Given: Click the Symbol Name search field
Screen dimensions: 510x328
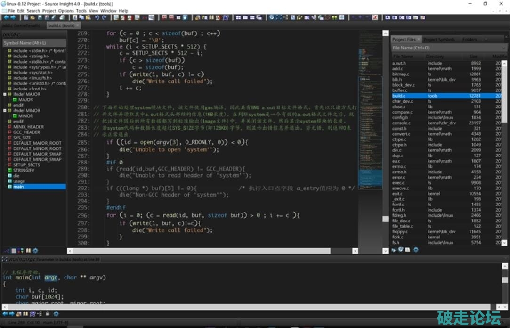Looking at the screenshot, I should coord(33,43).
